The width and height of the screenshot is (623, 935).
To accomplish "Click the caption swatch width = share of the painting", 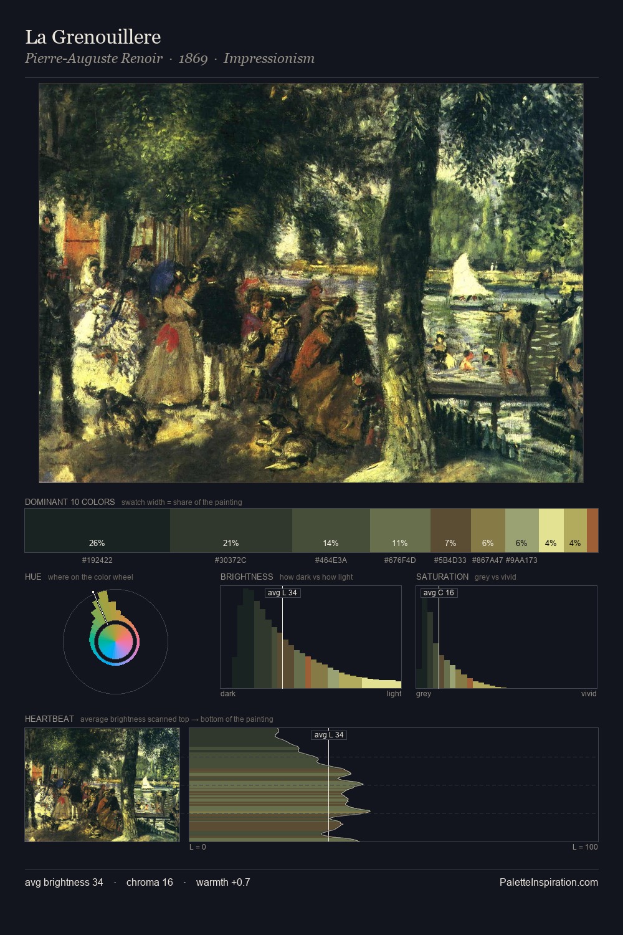I will [182, 502].
